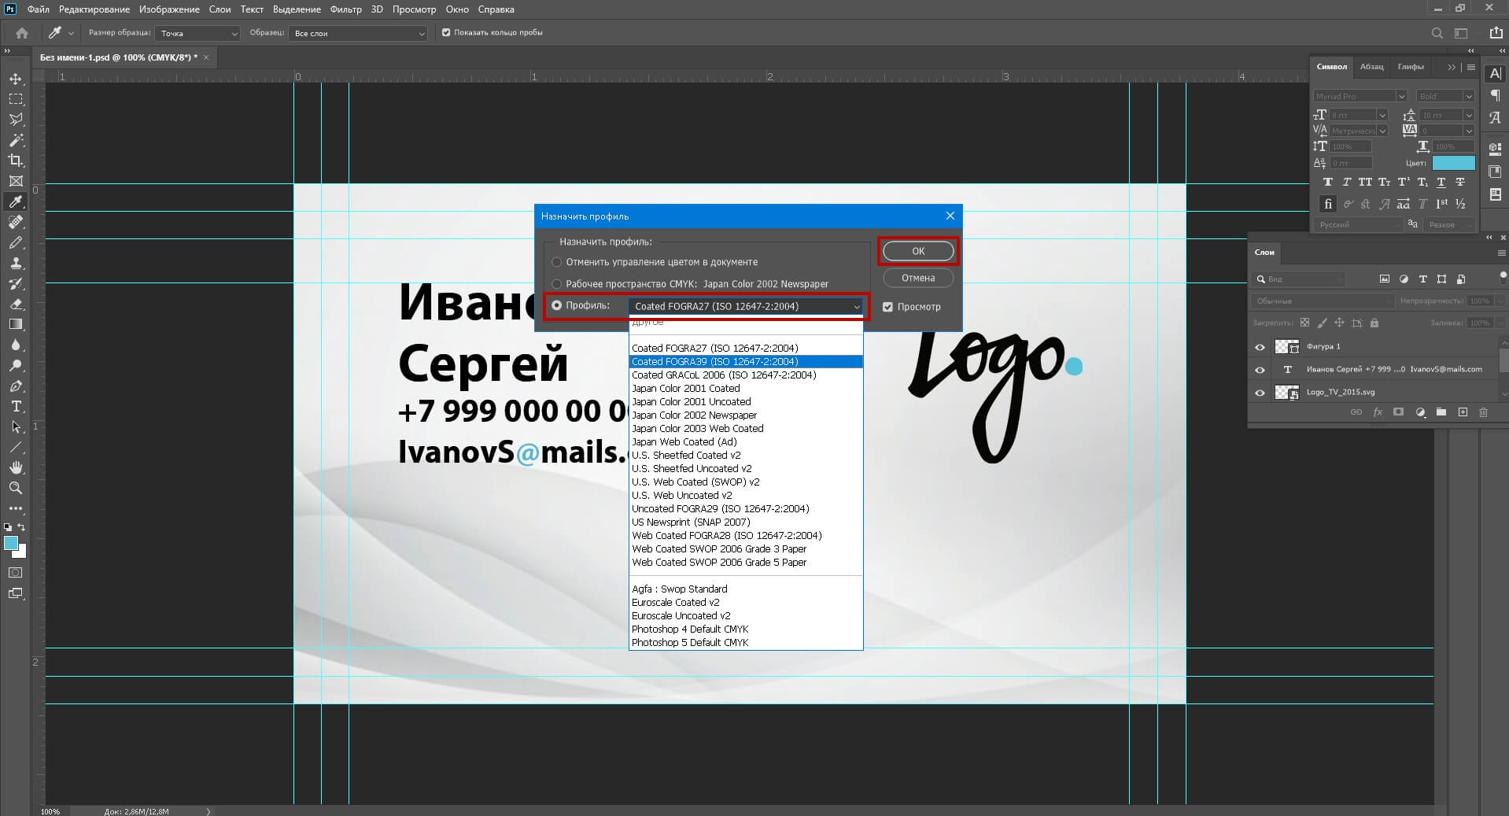Select the Eraser tool

pyautogui.click(x=16, y=304)
